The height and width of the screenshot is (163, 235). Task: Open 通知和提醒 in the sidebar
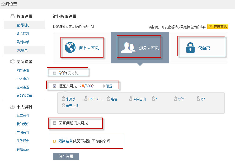25,96
